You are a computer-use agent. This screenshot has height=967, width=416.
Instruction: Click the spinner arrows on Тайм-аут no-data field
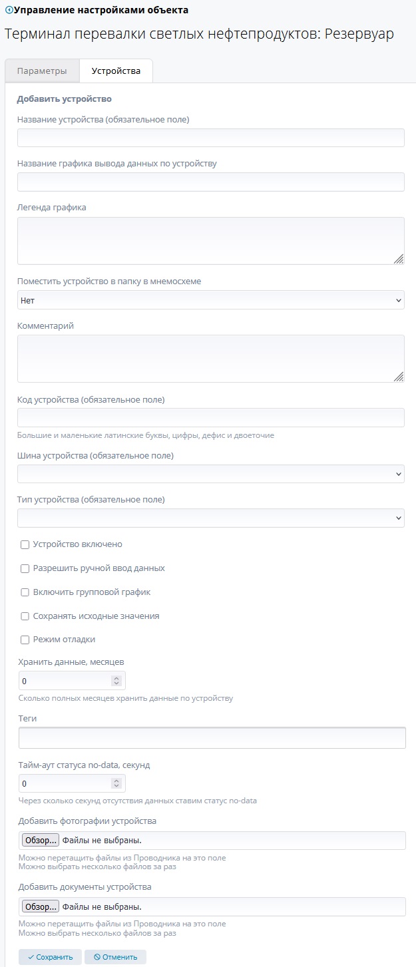[116, 783]
